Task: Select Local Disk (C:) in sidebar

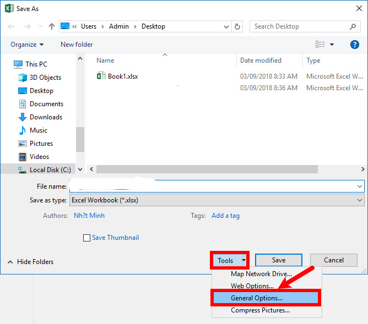Action: (50, 169)
